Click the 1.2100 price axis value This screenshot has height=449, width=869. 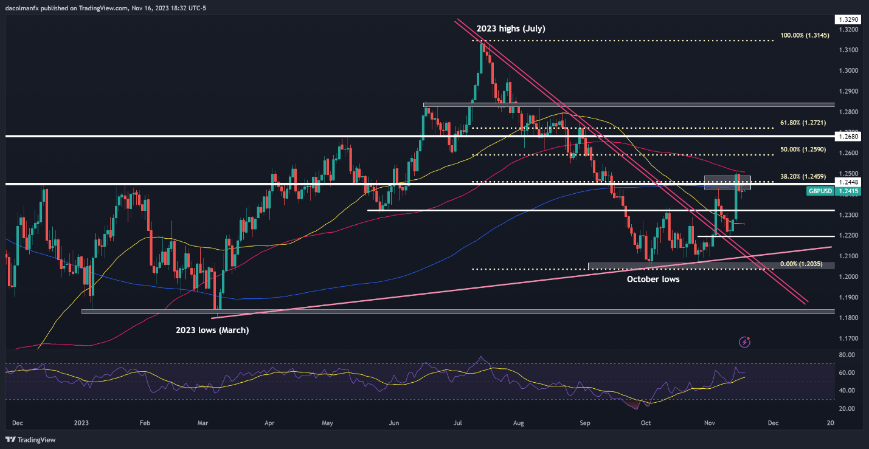[848, 256]
